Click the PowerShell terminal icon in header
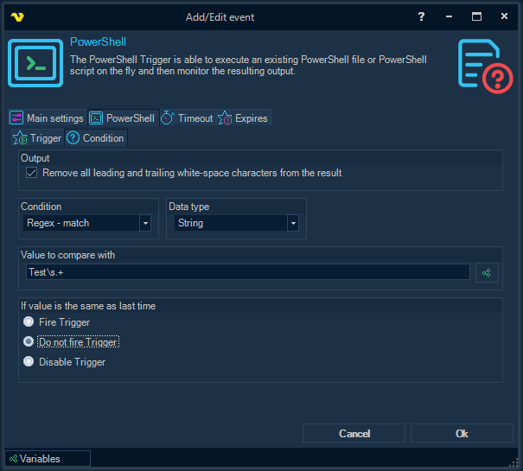Viewport: 523px width, 471px height. (x=35, y=62)
